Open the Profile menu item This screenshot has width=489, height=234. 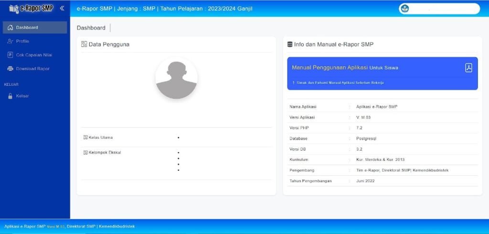coord(22,41)
